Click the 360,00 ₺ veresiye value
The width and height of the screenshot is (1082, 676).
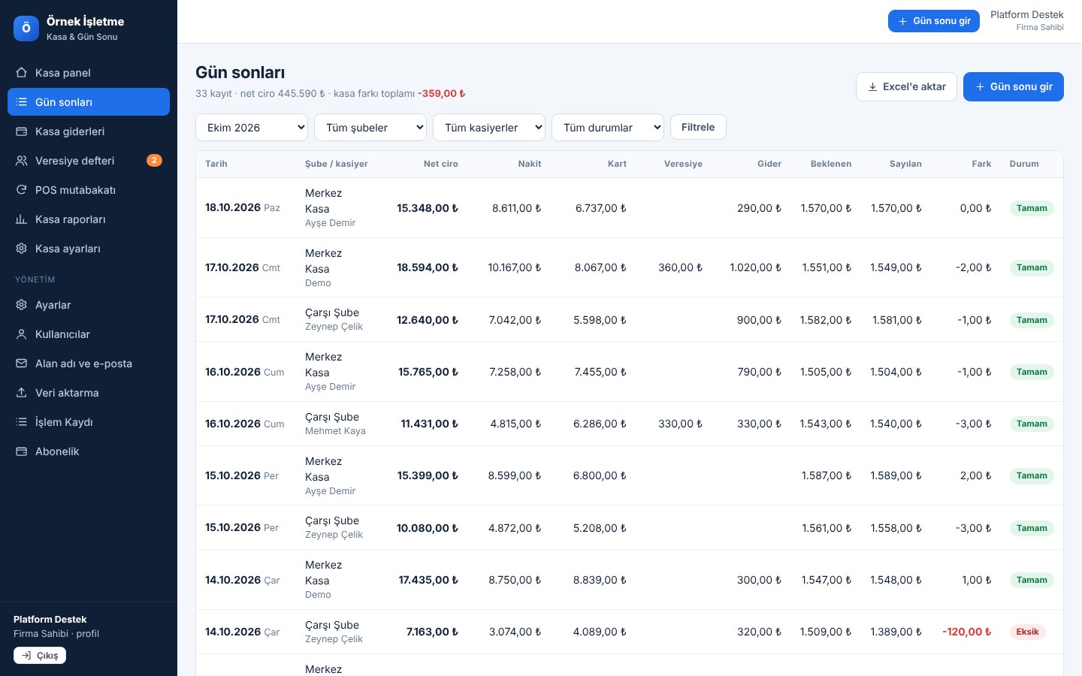pyautogui.click(x=680, y=267)
